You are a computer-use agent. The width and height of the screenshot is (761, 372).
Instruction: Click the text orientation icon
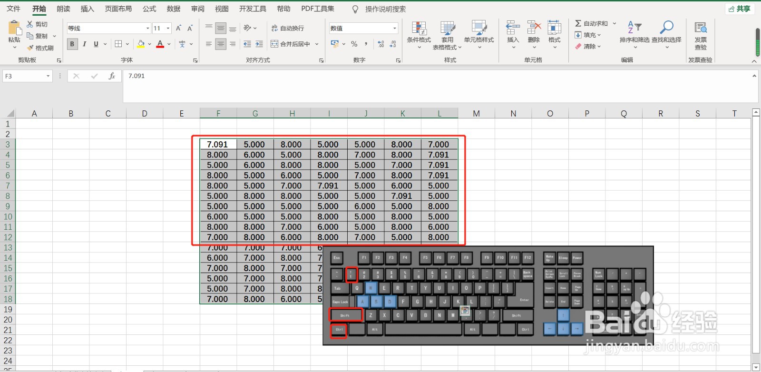[247, 29]
